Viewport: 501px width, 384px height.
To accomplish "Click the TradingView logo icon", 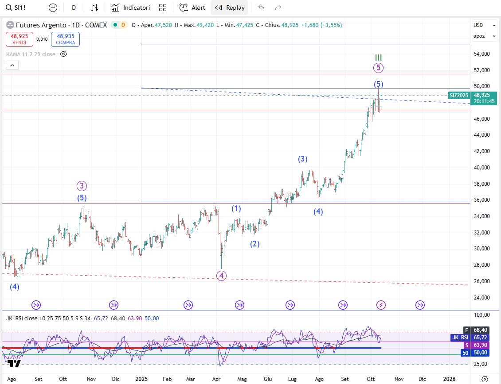I will 14,363.
